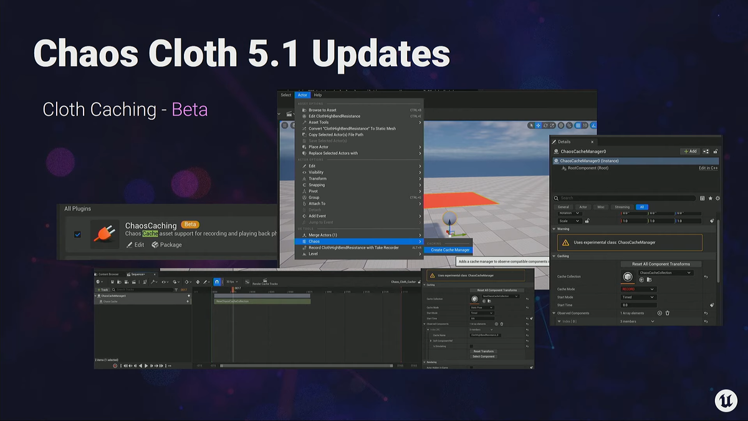Viewport: 748px width, 421px height.
Task: Select RootComponent (Root) in component tree
Action: (x=587, y=168)
